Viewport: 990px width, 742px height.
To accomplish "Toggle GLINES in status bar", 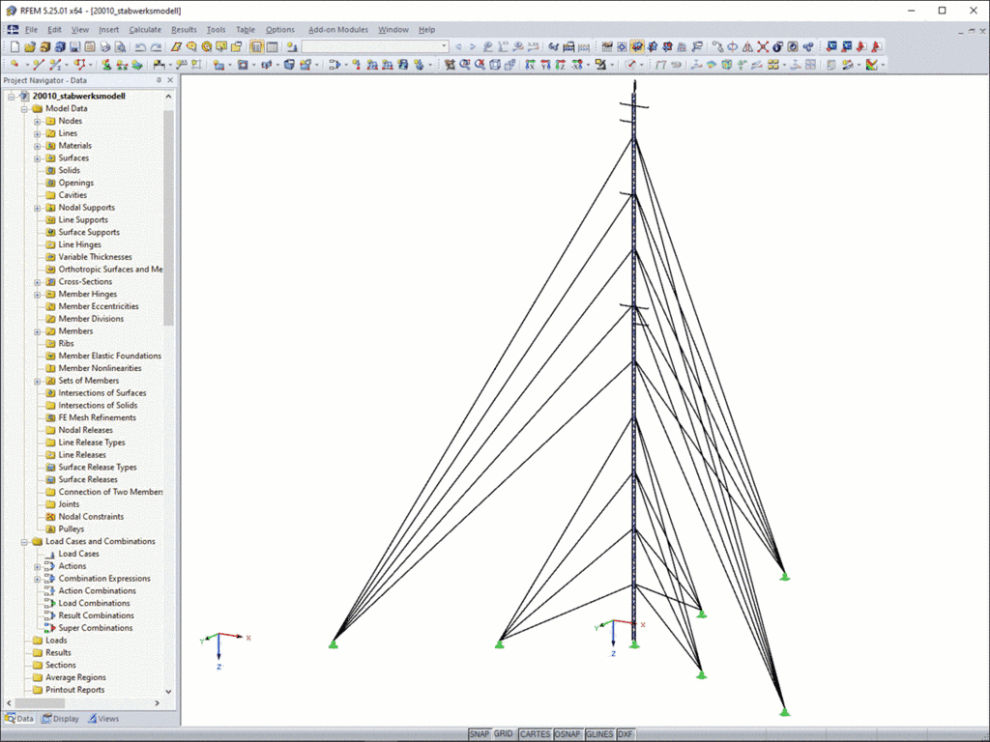I will [599, 734].
